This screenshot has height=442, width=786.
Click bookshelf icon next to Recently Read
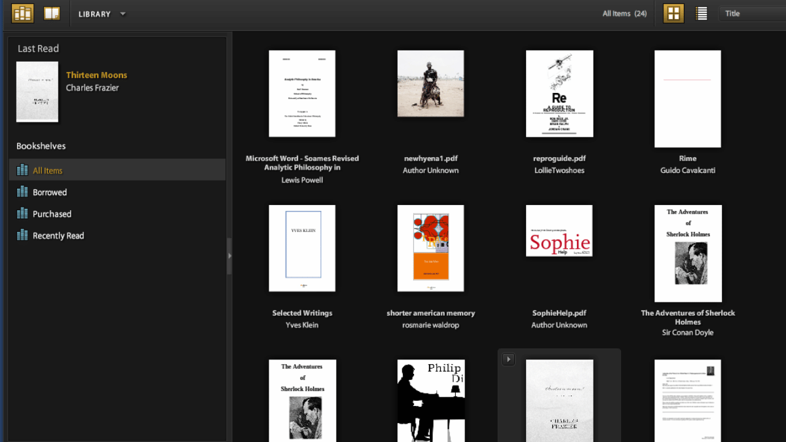pos(22,235)
